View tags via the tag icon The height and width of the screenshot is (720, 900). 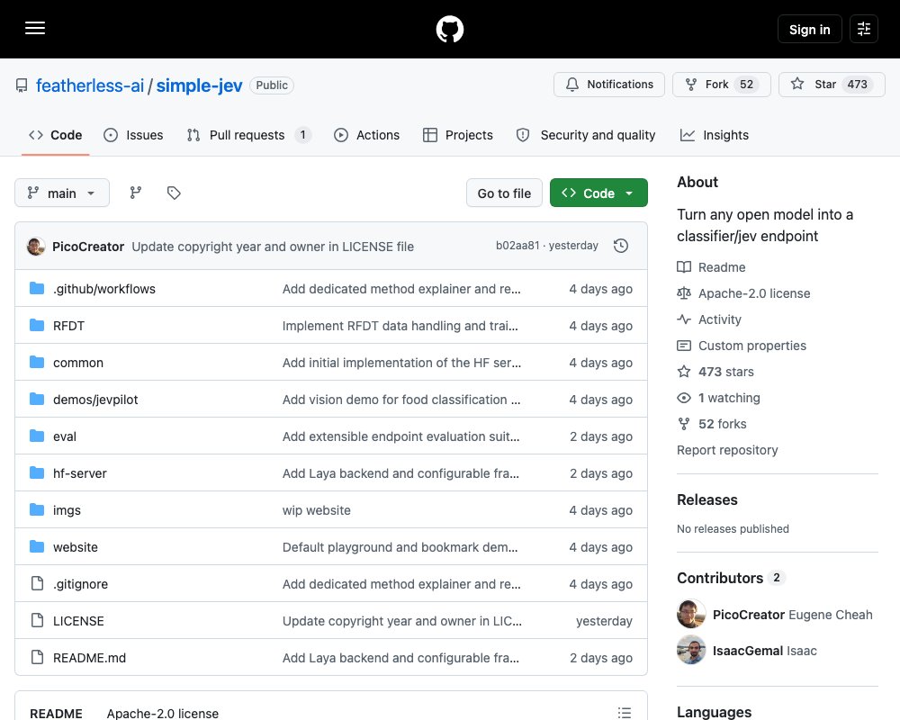174,193
